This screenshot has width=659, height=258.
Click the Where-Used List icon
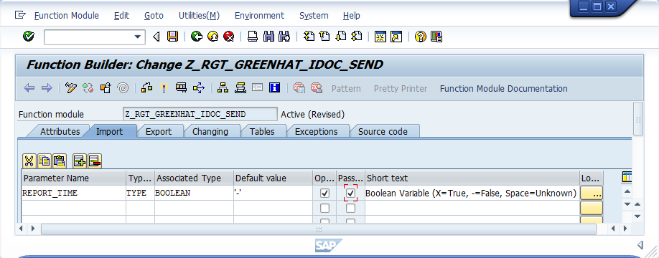click(198, 87)
